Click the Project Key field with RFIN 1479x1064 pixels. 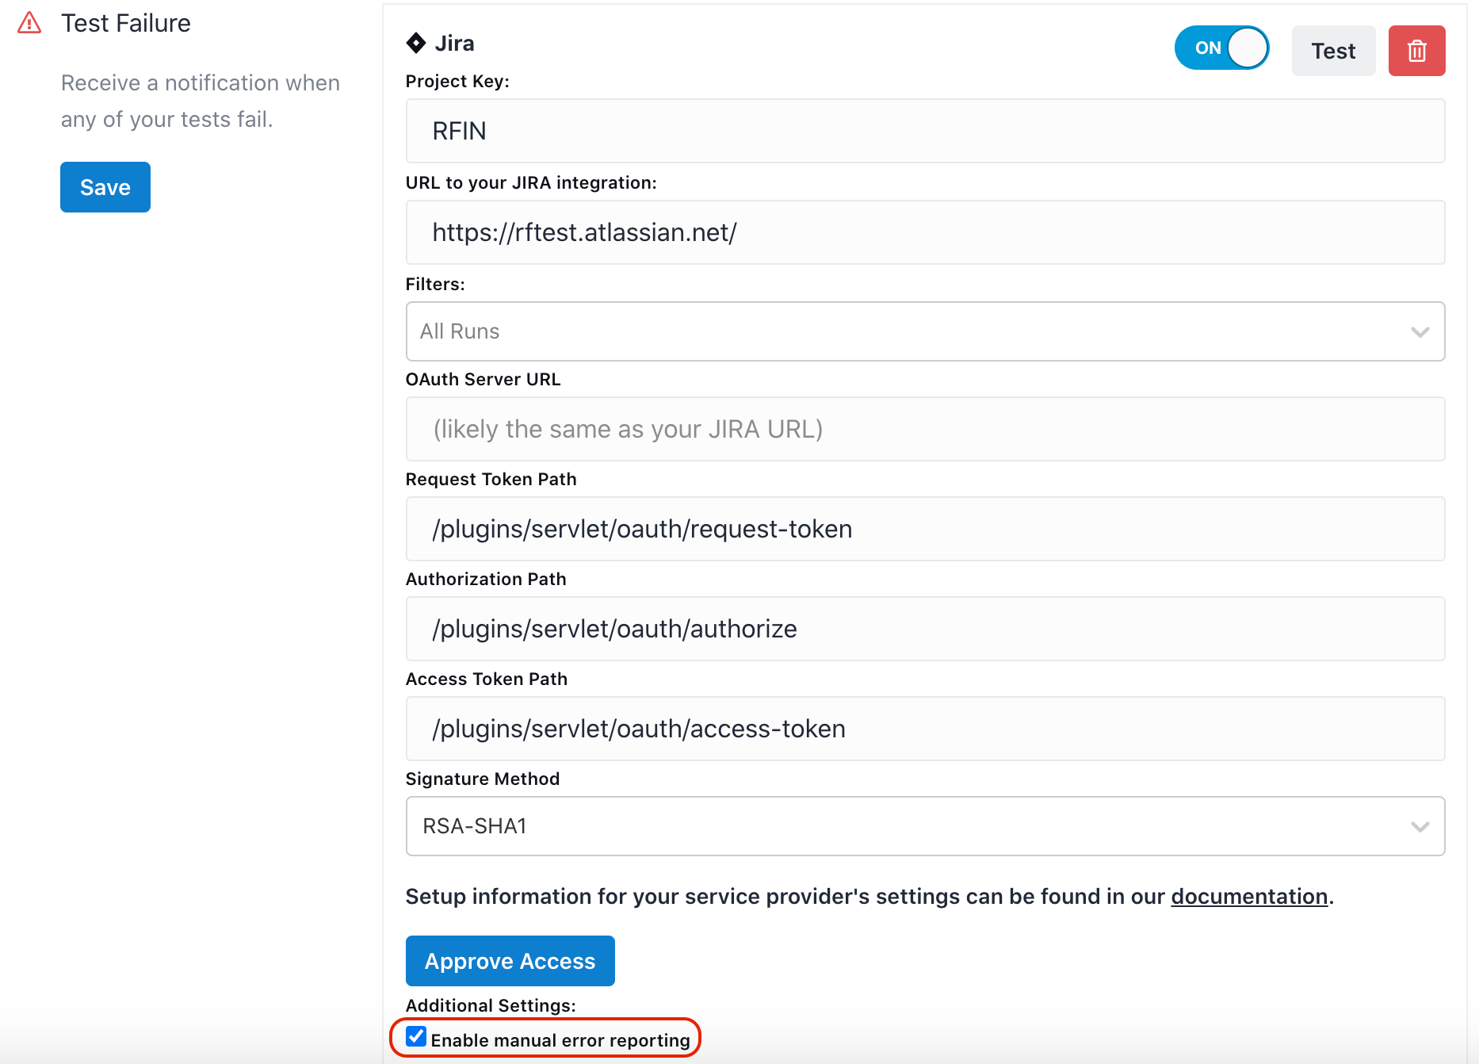[x=925, y=131]
